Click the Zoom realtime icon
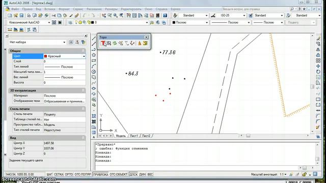 [x=110, y=16]
